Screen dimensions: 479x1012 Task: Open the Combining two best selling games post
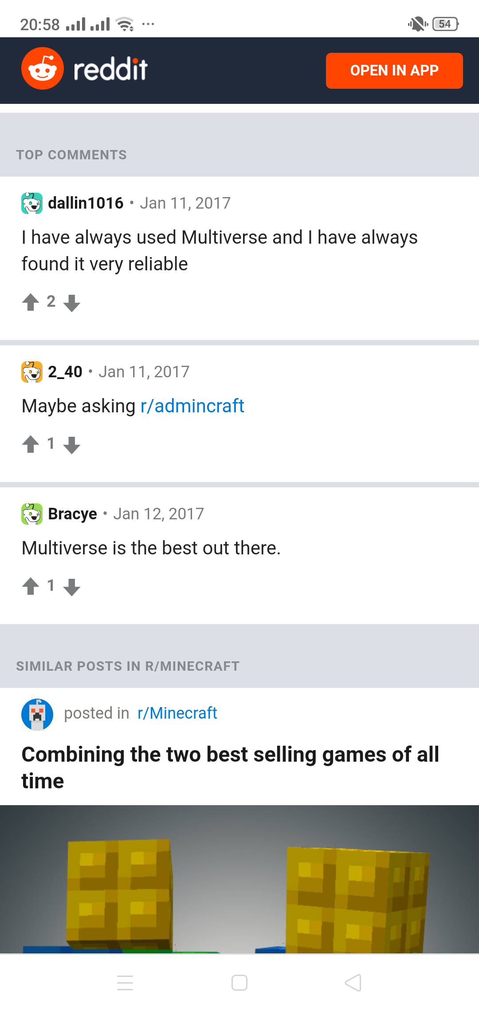coord(230,767)
